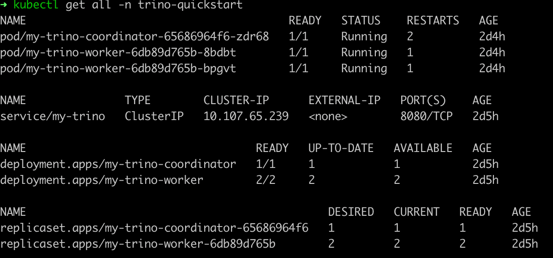Select cluster IP address 10.107.65.239

click(246, 116)
